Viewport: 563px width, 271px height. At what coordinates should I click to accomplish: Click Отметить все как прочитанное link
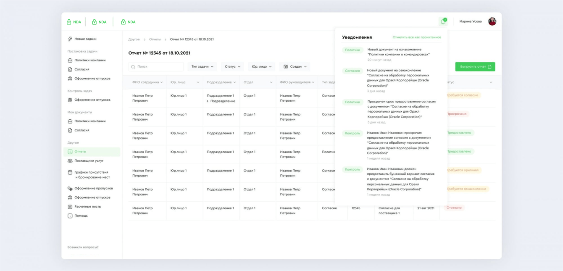point(416,37)
